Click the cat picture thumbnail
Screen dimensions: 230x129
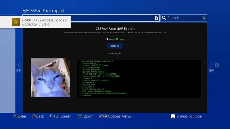tap(50, 78)
